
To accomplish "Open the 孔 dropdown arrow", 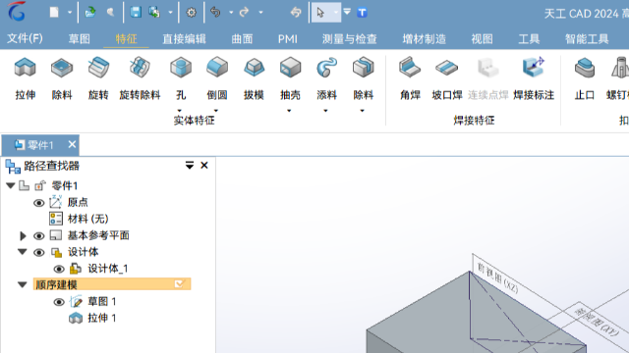I will point(179,111).
